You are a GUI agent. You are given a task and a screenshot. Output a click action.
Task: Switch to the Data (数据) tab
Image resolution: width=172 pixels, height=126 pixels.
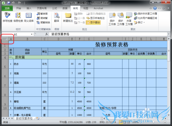65,8
